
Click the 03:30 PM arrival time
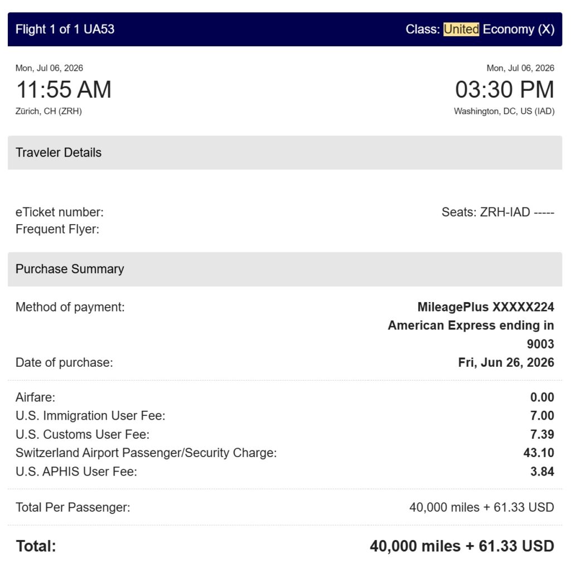tap(505, 90)
